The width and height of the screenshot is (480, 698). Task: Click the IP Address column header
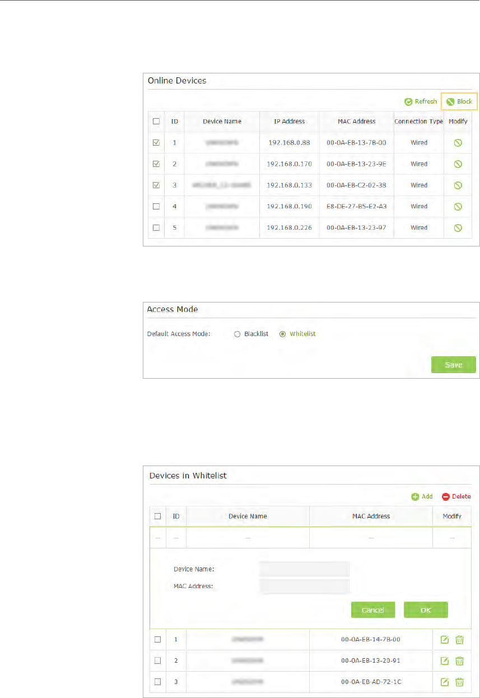(x=289, y=121)
